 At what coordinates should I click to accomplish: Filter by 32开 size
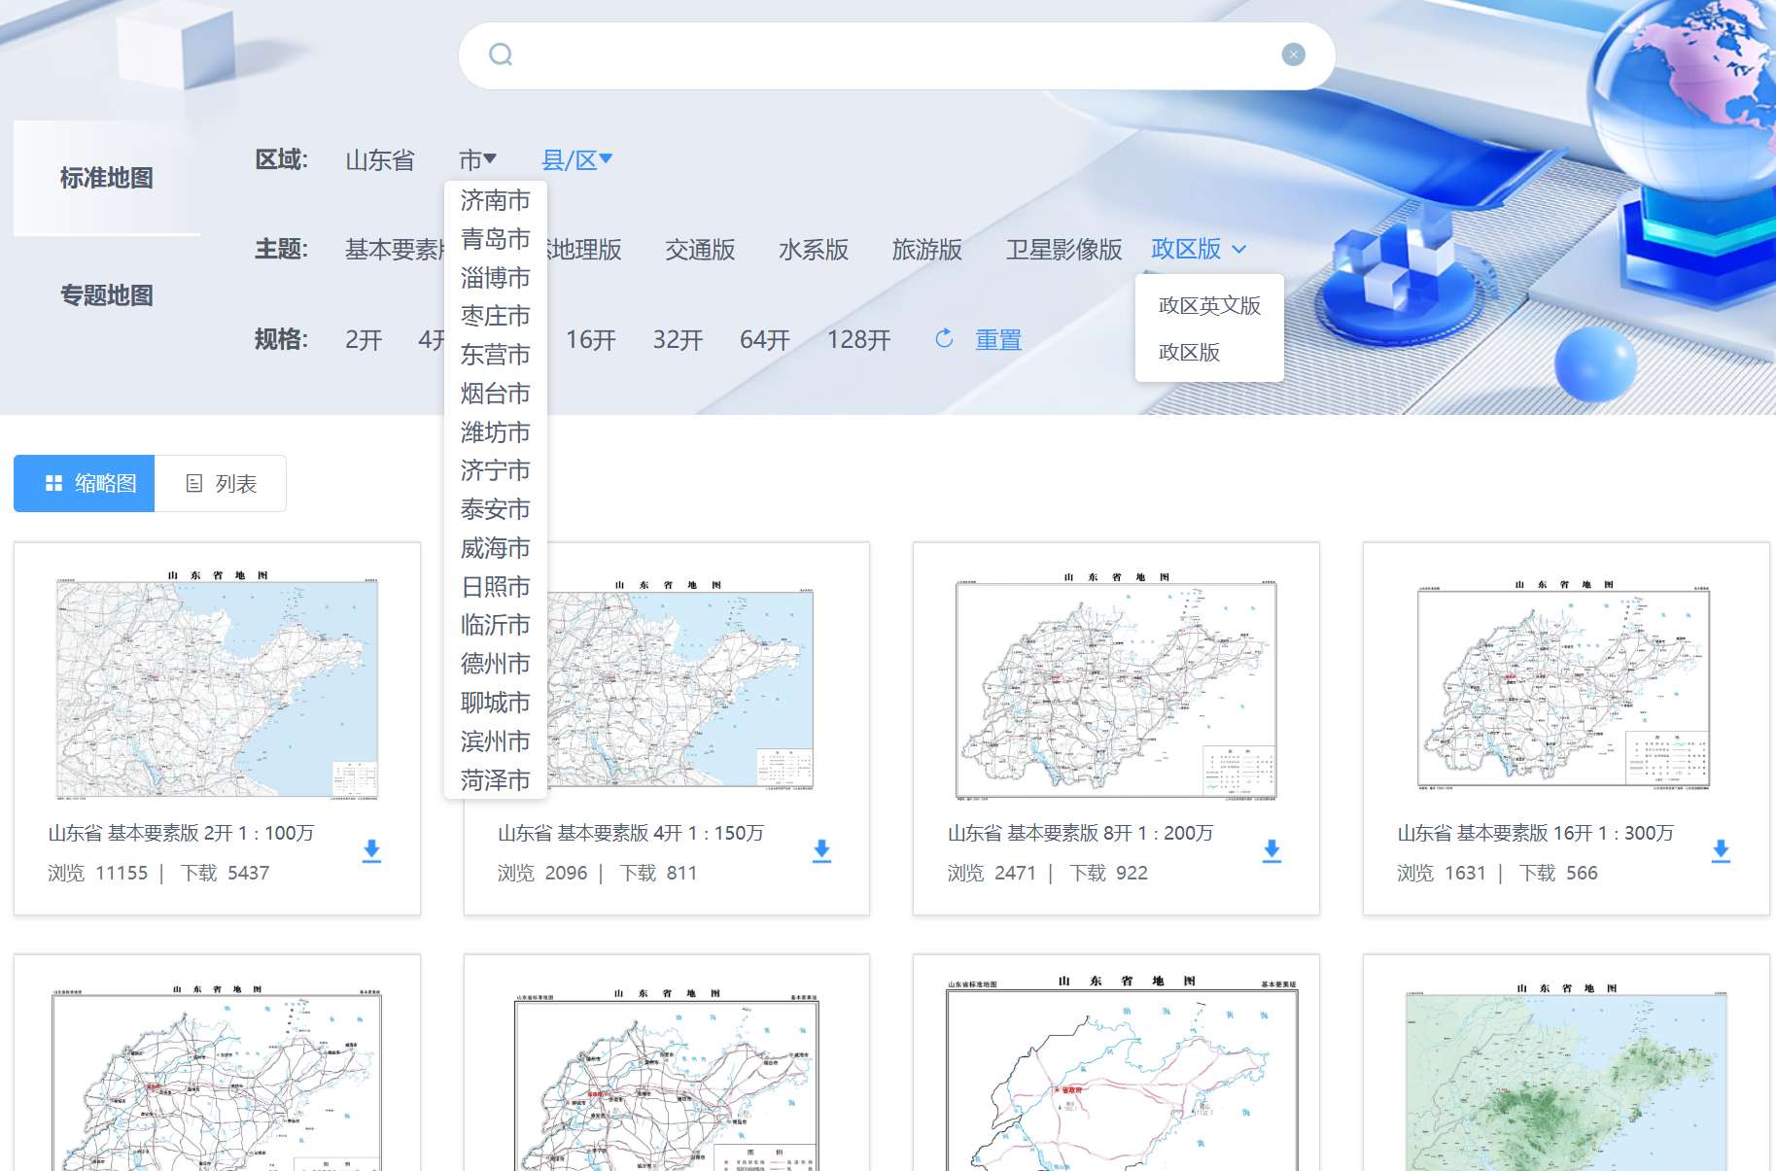(x=678, y=340)
